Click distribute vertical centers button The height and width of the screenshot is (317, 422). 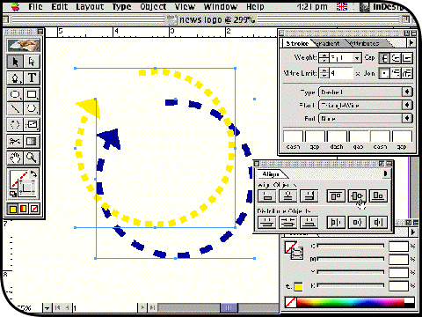(x=288, y=222)
